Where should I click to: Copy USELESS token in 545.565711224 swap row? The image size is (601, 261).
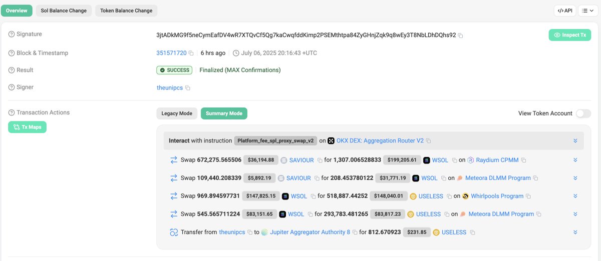point(446,214)
